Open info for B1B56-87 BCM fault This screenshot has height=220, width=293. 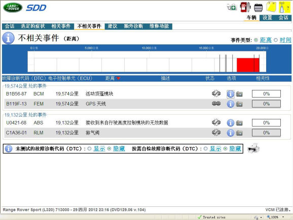coord(231,94)
